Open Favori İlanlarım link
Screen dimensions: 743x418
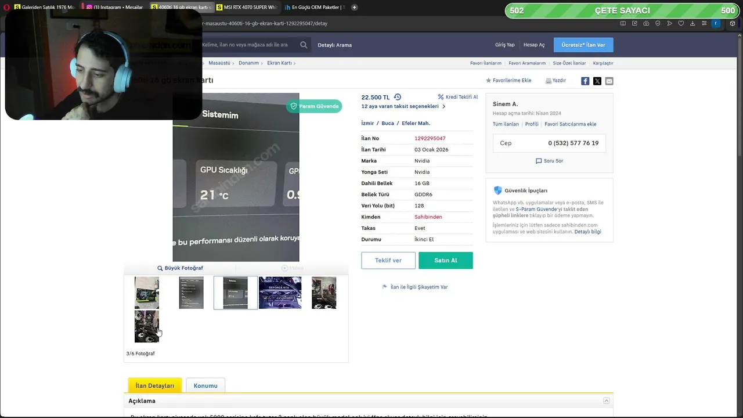pos(486,63)
